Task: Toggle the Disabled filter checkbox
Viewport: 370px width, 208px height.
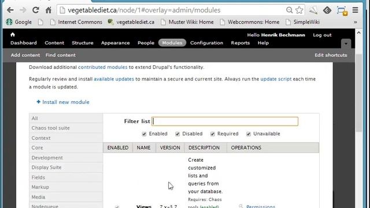Action: tap(177, 134)
